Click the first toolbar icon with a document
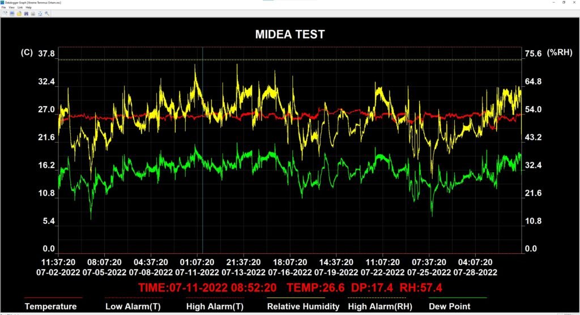Screen dimensions: 580x315 click(x=5, y=14)
